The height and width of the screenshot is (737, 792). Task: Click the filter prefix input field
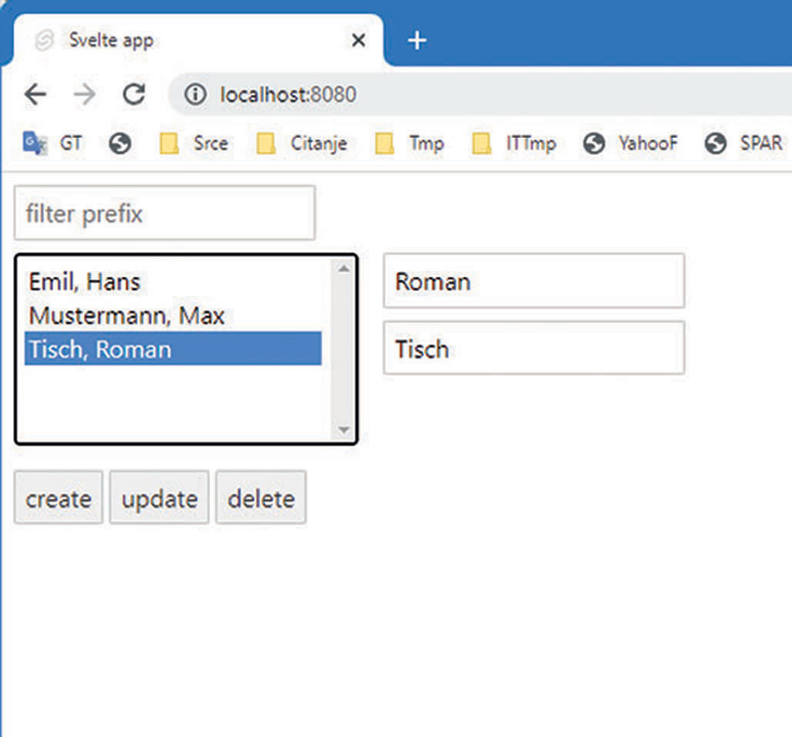[165, 213]
